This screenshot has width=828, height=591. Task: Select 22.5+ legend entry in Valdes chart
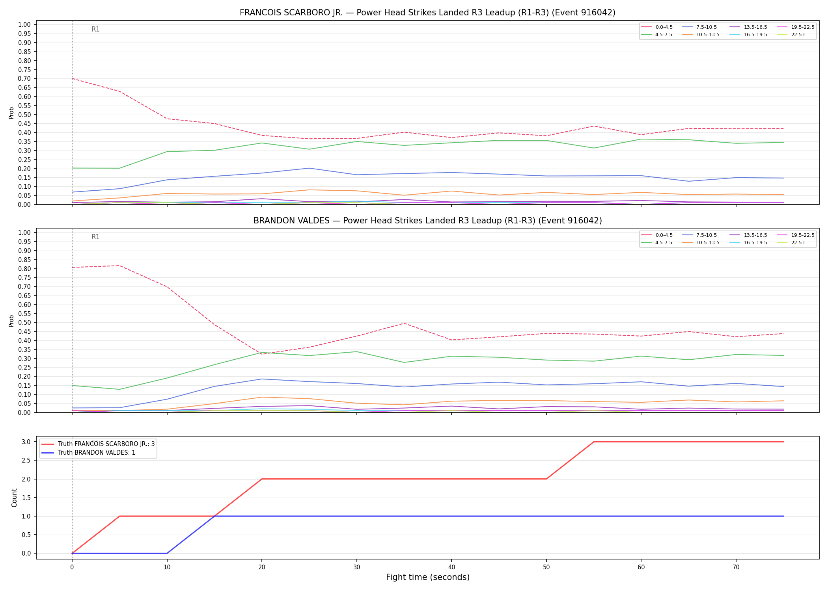792,243
